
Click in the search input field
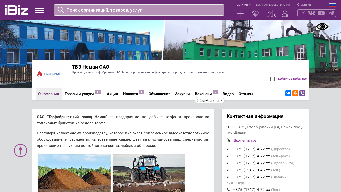click(x=139, y=10)
